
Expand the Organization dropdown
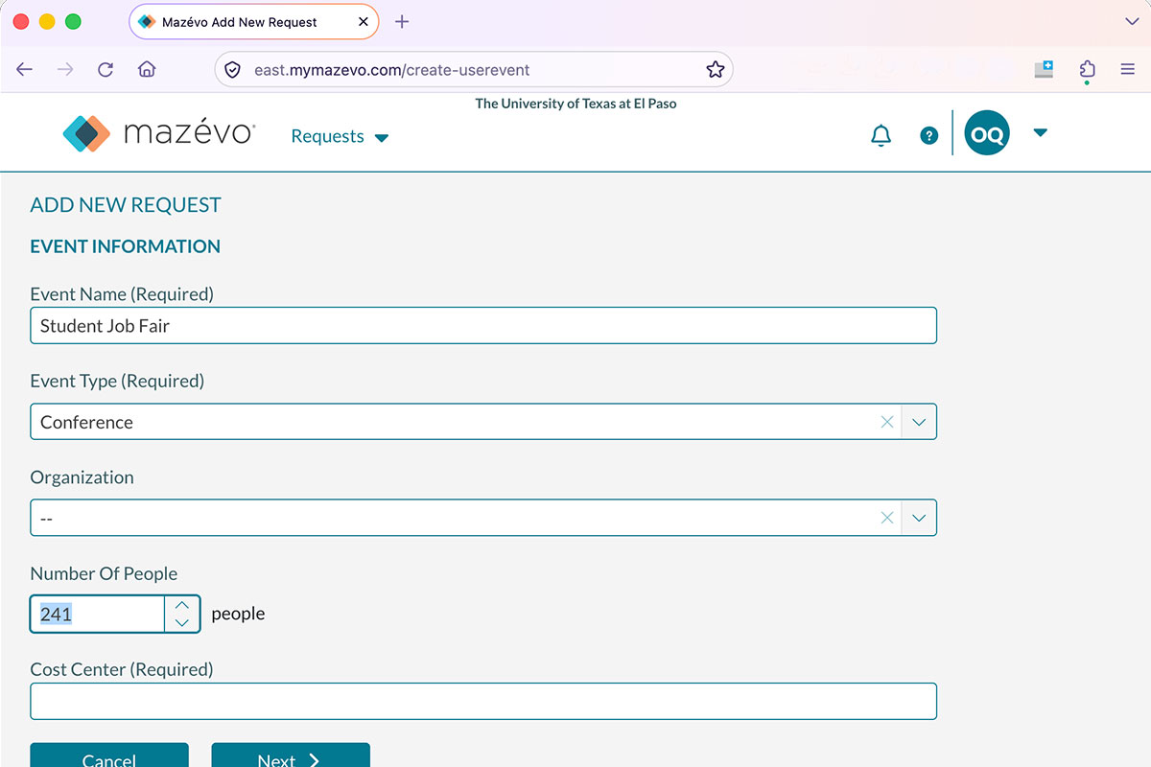click(x=919, y=518)
